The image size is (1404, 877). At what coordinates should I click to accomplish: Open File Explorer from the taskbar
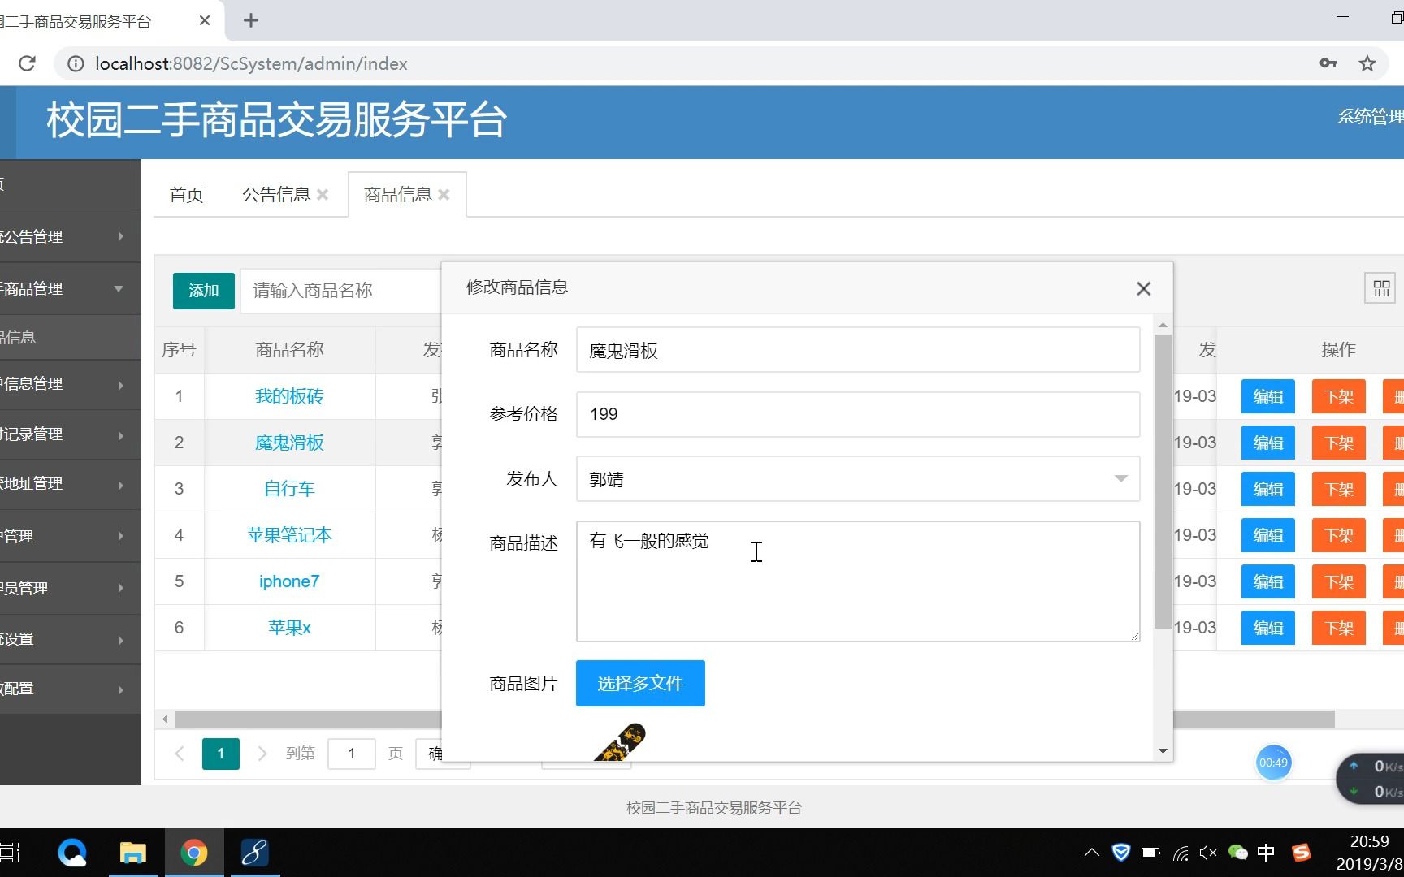tap(132, 852)
